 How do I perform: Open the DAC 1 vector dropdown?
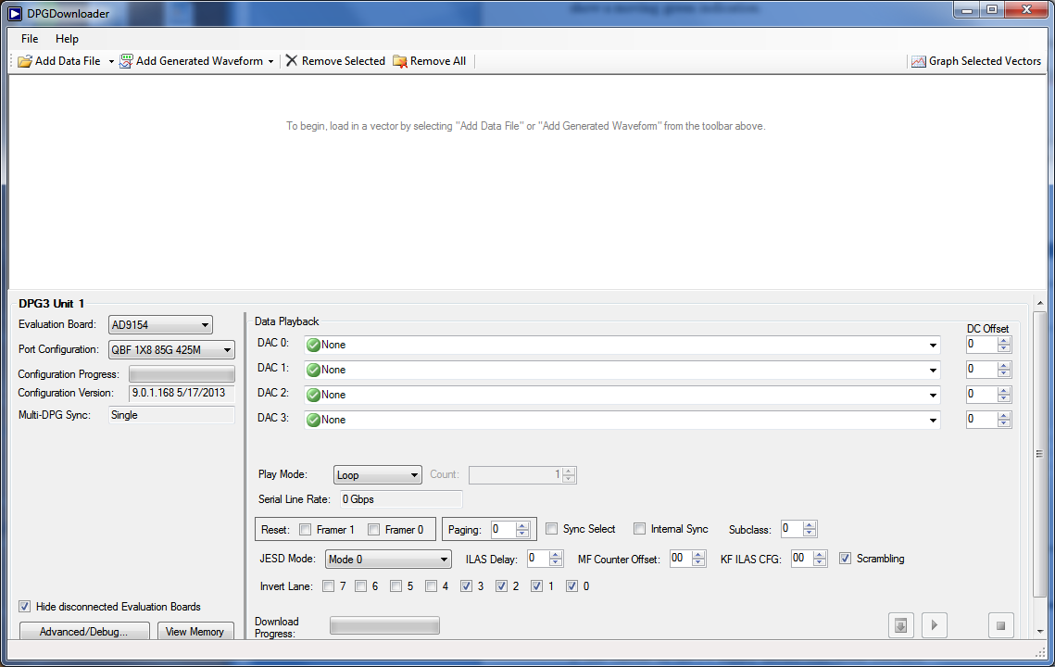pyautogui.click(x=622, y=370)
